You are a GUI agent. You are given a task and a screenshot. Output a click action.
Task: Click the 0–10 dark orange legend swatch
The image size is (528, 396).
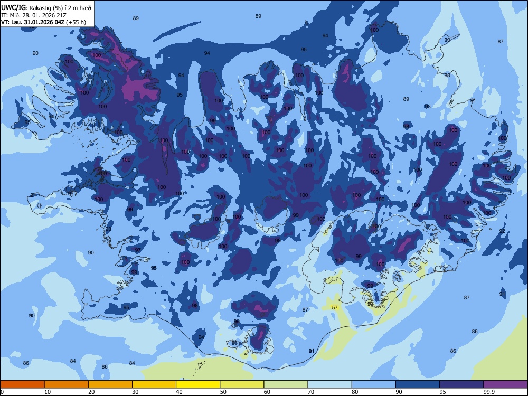click(x=22, y=384)
